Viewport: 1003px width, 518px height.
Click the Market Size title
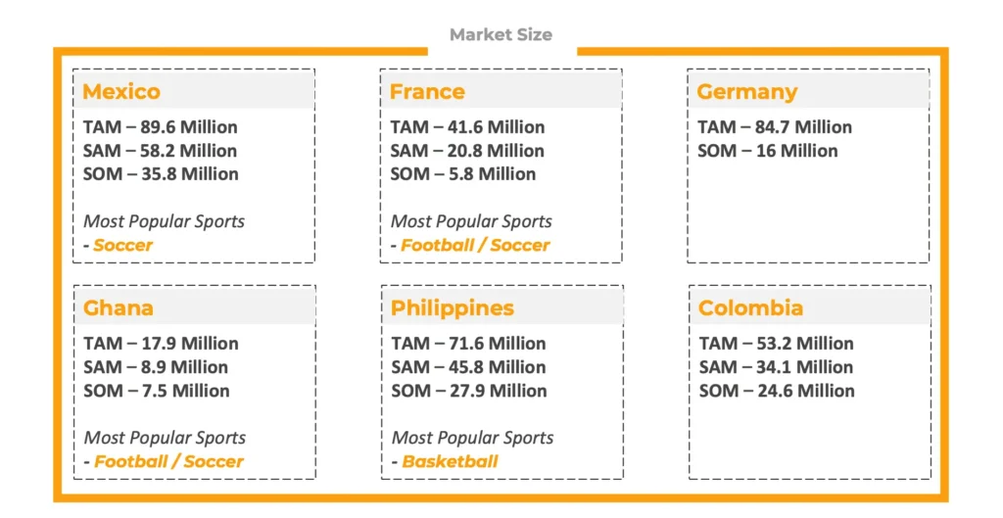501,35
